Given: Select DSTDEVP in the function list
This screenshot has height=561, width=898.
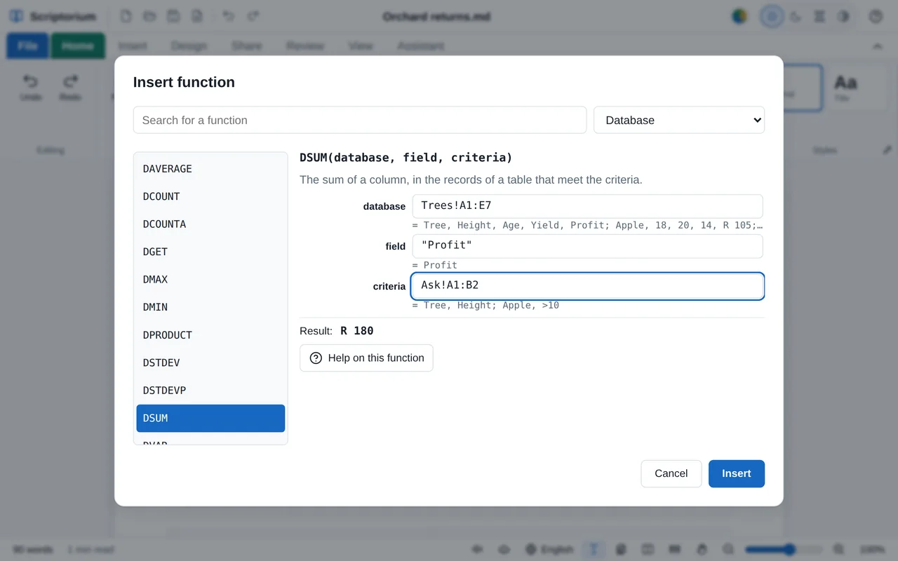Looking at the screenshot, I should point(210,391).
